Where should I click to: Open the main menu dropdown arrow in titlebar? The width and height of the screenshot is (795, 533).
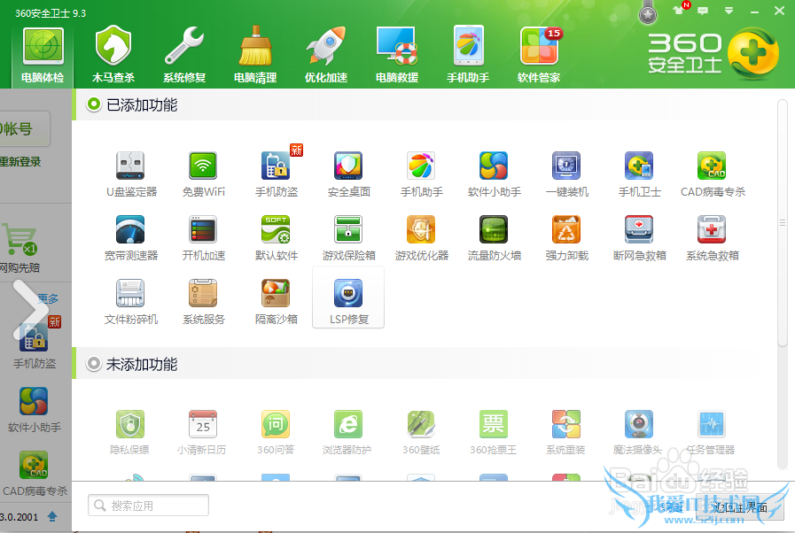pyautogui.click(x=729, y=11)
